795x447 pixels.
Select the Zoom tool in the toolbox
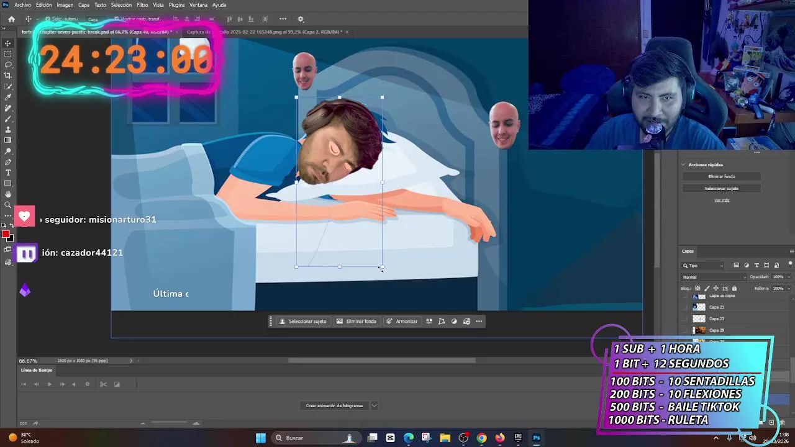click(8, 205)
